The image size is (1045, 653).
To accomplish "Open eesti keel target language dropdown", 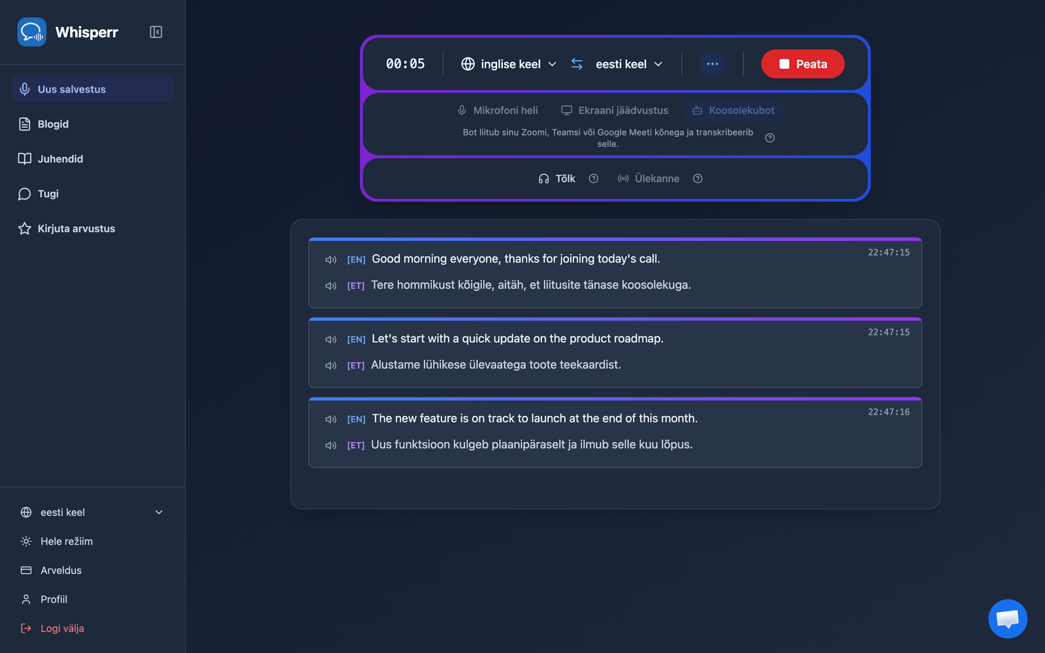I will click(x=629, y=64).
